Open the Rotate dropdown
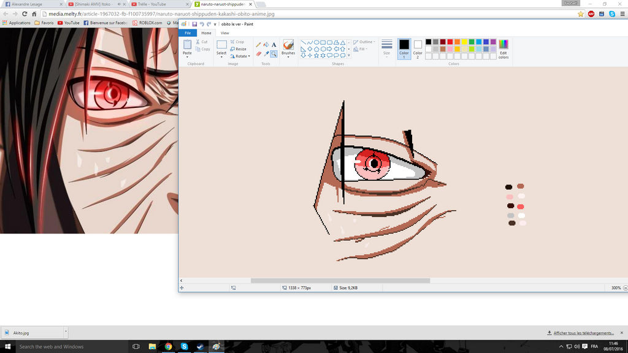 click(x=240, y=56)
